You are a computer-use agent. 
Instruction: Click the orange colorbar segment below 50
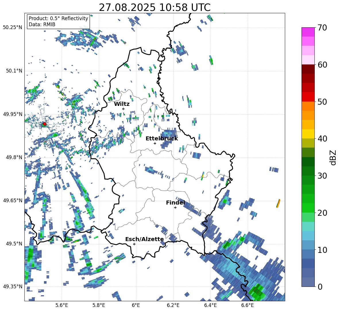coord(308,106)
